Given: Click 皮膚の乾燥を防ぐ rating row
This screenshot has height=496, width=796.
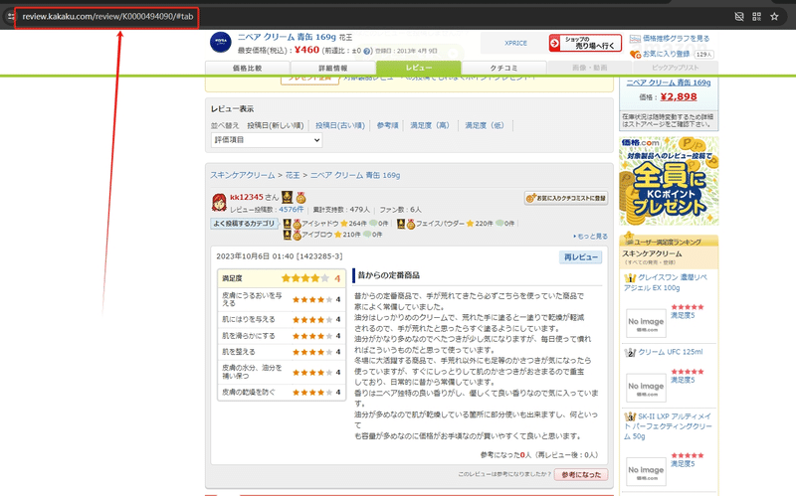Looking at the screenshot, I should click(x=282, y=392).
